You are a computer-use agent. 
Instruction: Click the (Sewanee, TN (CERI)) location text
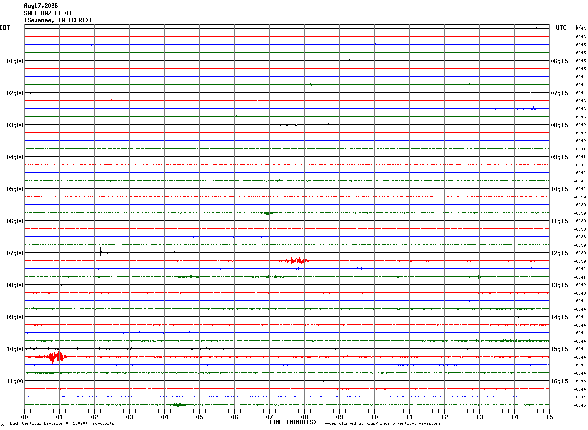(x=58, y=20)
